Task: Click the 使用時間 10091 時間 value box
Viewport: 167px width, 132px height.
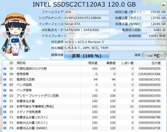Action: coord(154,36)
